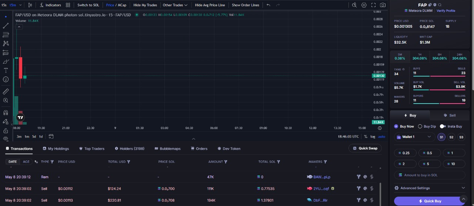
Task: Select the trend line drawing tool
Action: [x=6, y=26]
